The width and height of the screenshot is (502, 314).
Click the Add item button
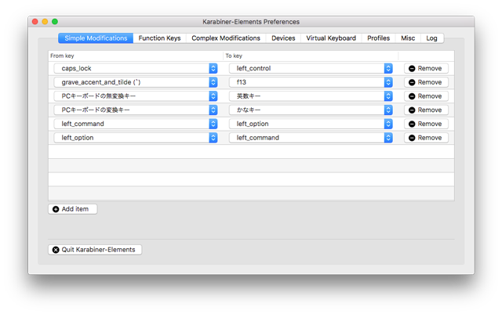point(73,209)
